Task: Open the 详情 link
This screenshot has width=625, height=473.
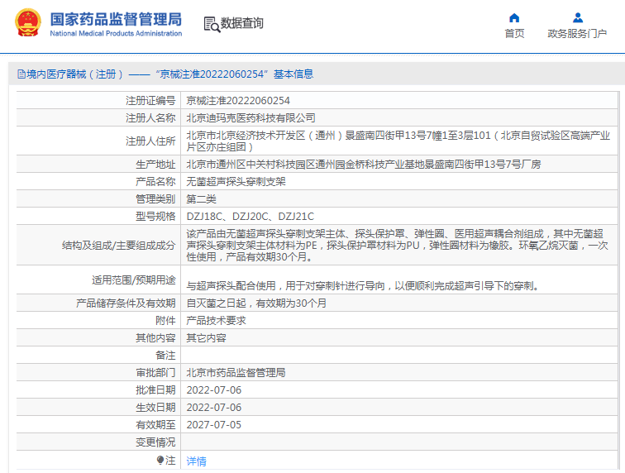Action: coord(196,461)
